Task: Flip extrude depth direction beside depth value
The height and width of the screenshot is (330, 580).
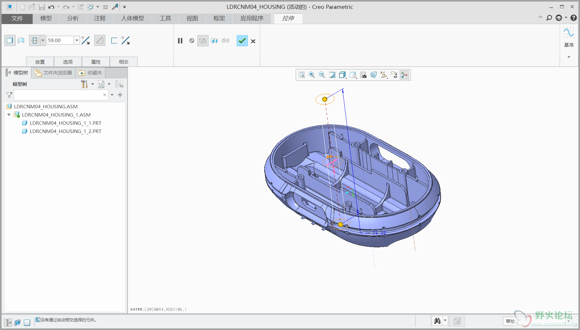Action: pos(86,41)
